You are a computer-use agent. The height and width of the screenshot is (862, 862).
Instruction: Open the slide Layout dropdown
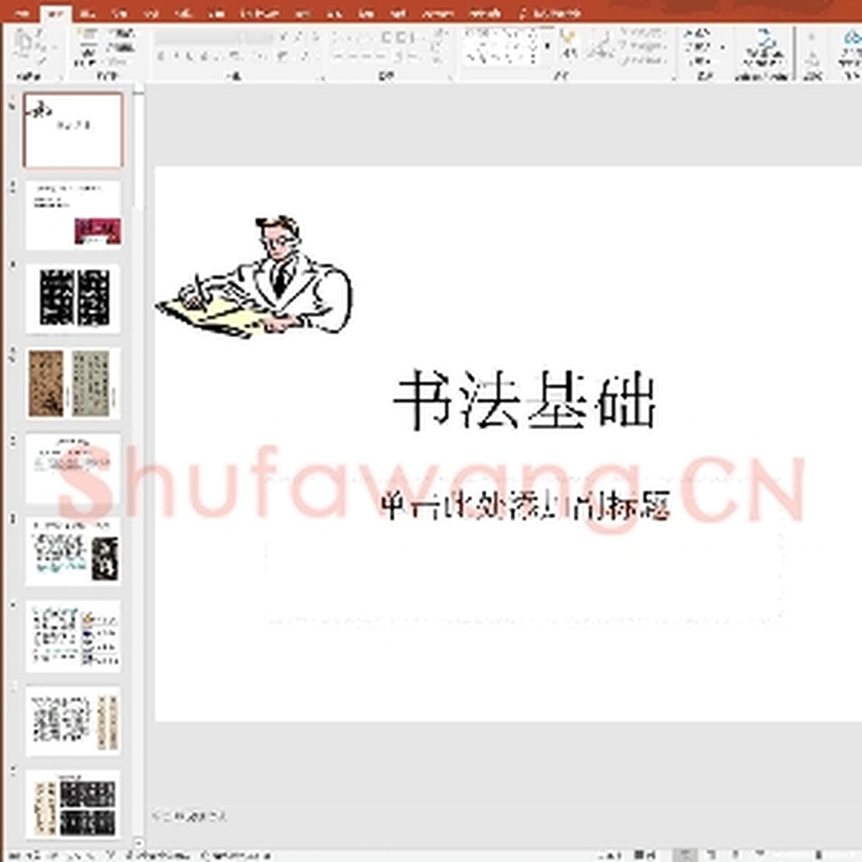(122, 33)
